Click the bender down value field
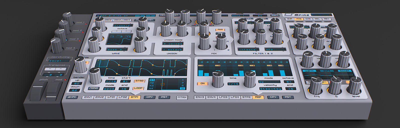The width and height of the screenshot is (400, 128). coord(75,90)
